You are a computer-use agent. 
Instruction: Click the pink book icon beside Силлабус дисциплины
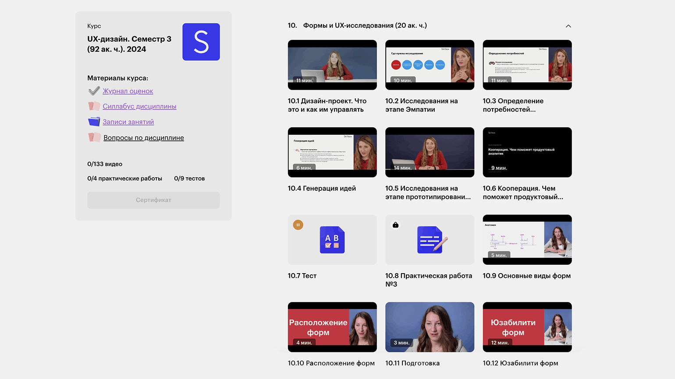[x=94, y=106]
